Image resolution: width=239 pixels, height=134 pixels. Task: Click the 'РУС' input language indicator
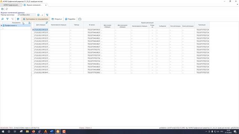point(222,131)
